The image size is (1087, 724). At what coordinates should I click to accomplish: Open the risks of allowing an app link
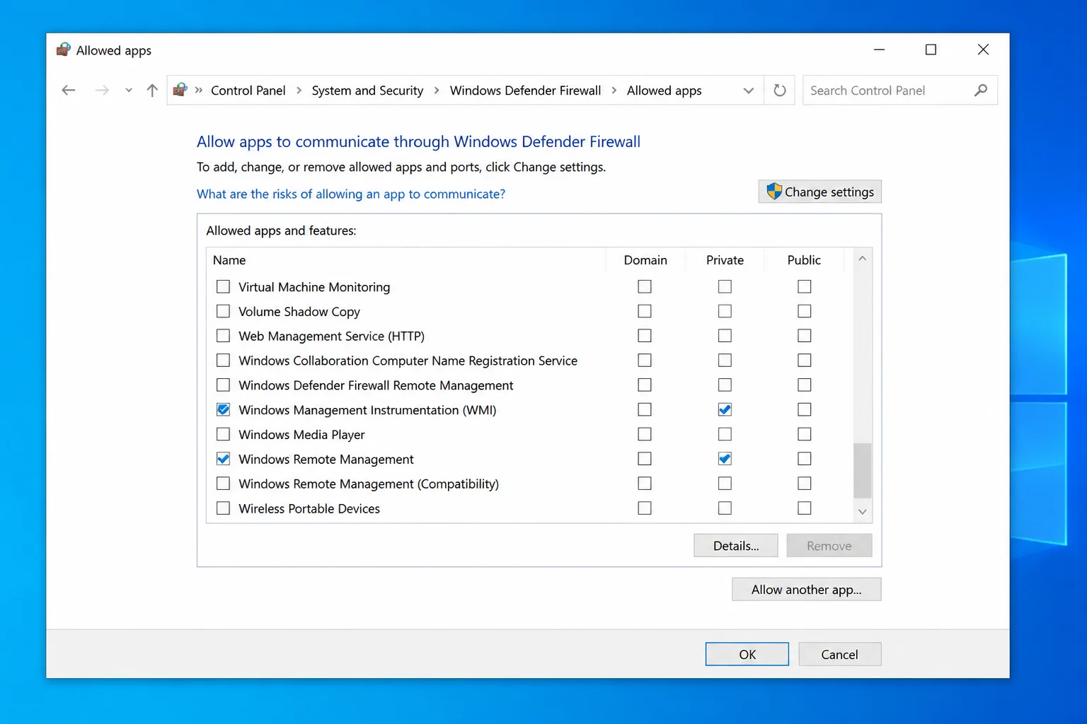[351, 194]
